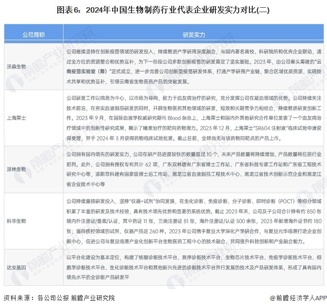Click the chart title '图表6' heading

[163, 10]
